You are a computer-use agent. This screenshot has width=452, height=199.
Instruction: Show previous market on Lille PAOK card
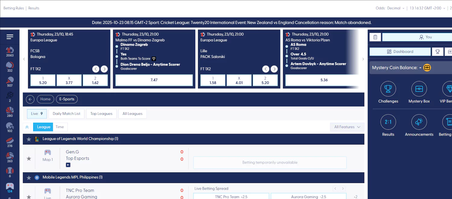pos(266,69)
